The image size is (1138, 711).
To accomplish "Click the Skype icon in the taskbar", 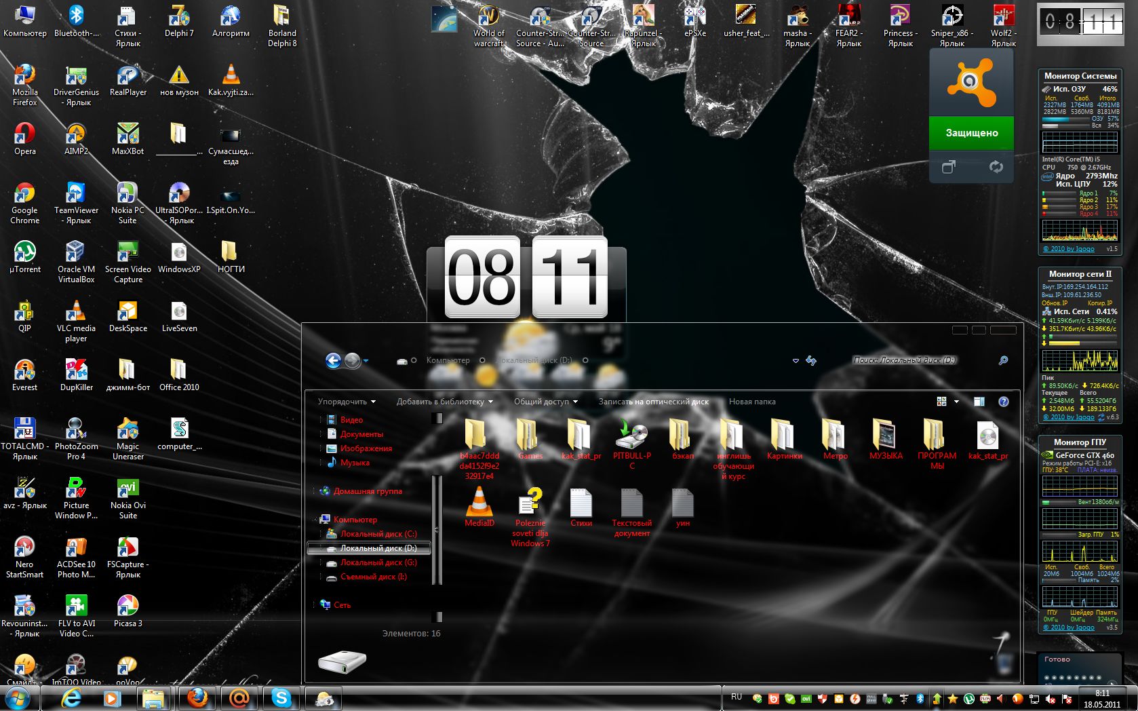I will click(281, 697).
